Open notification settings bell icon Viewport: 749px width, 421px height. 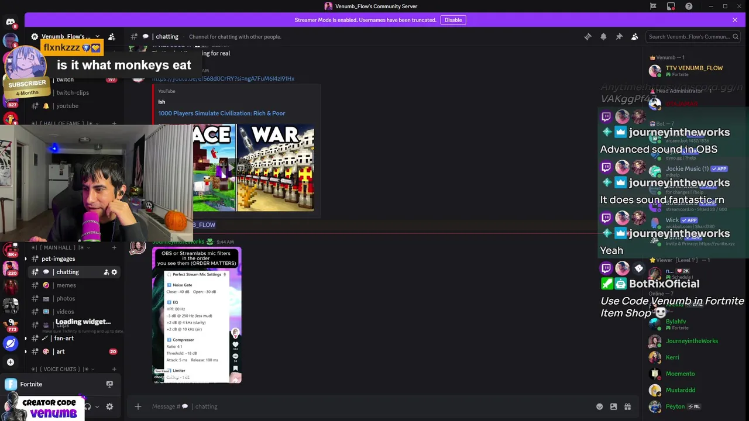point(603,37)
